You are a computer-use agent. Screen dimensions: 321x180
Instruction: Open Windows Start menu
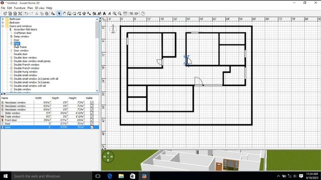(x=6, y=176)
